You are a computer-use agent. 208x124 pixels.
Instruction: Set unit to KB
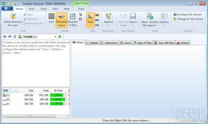pyautogui.click(x=97, y=25)
